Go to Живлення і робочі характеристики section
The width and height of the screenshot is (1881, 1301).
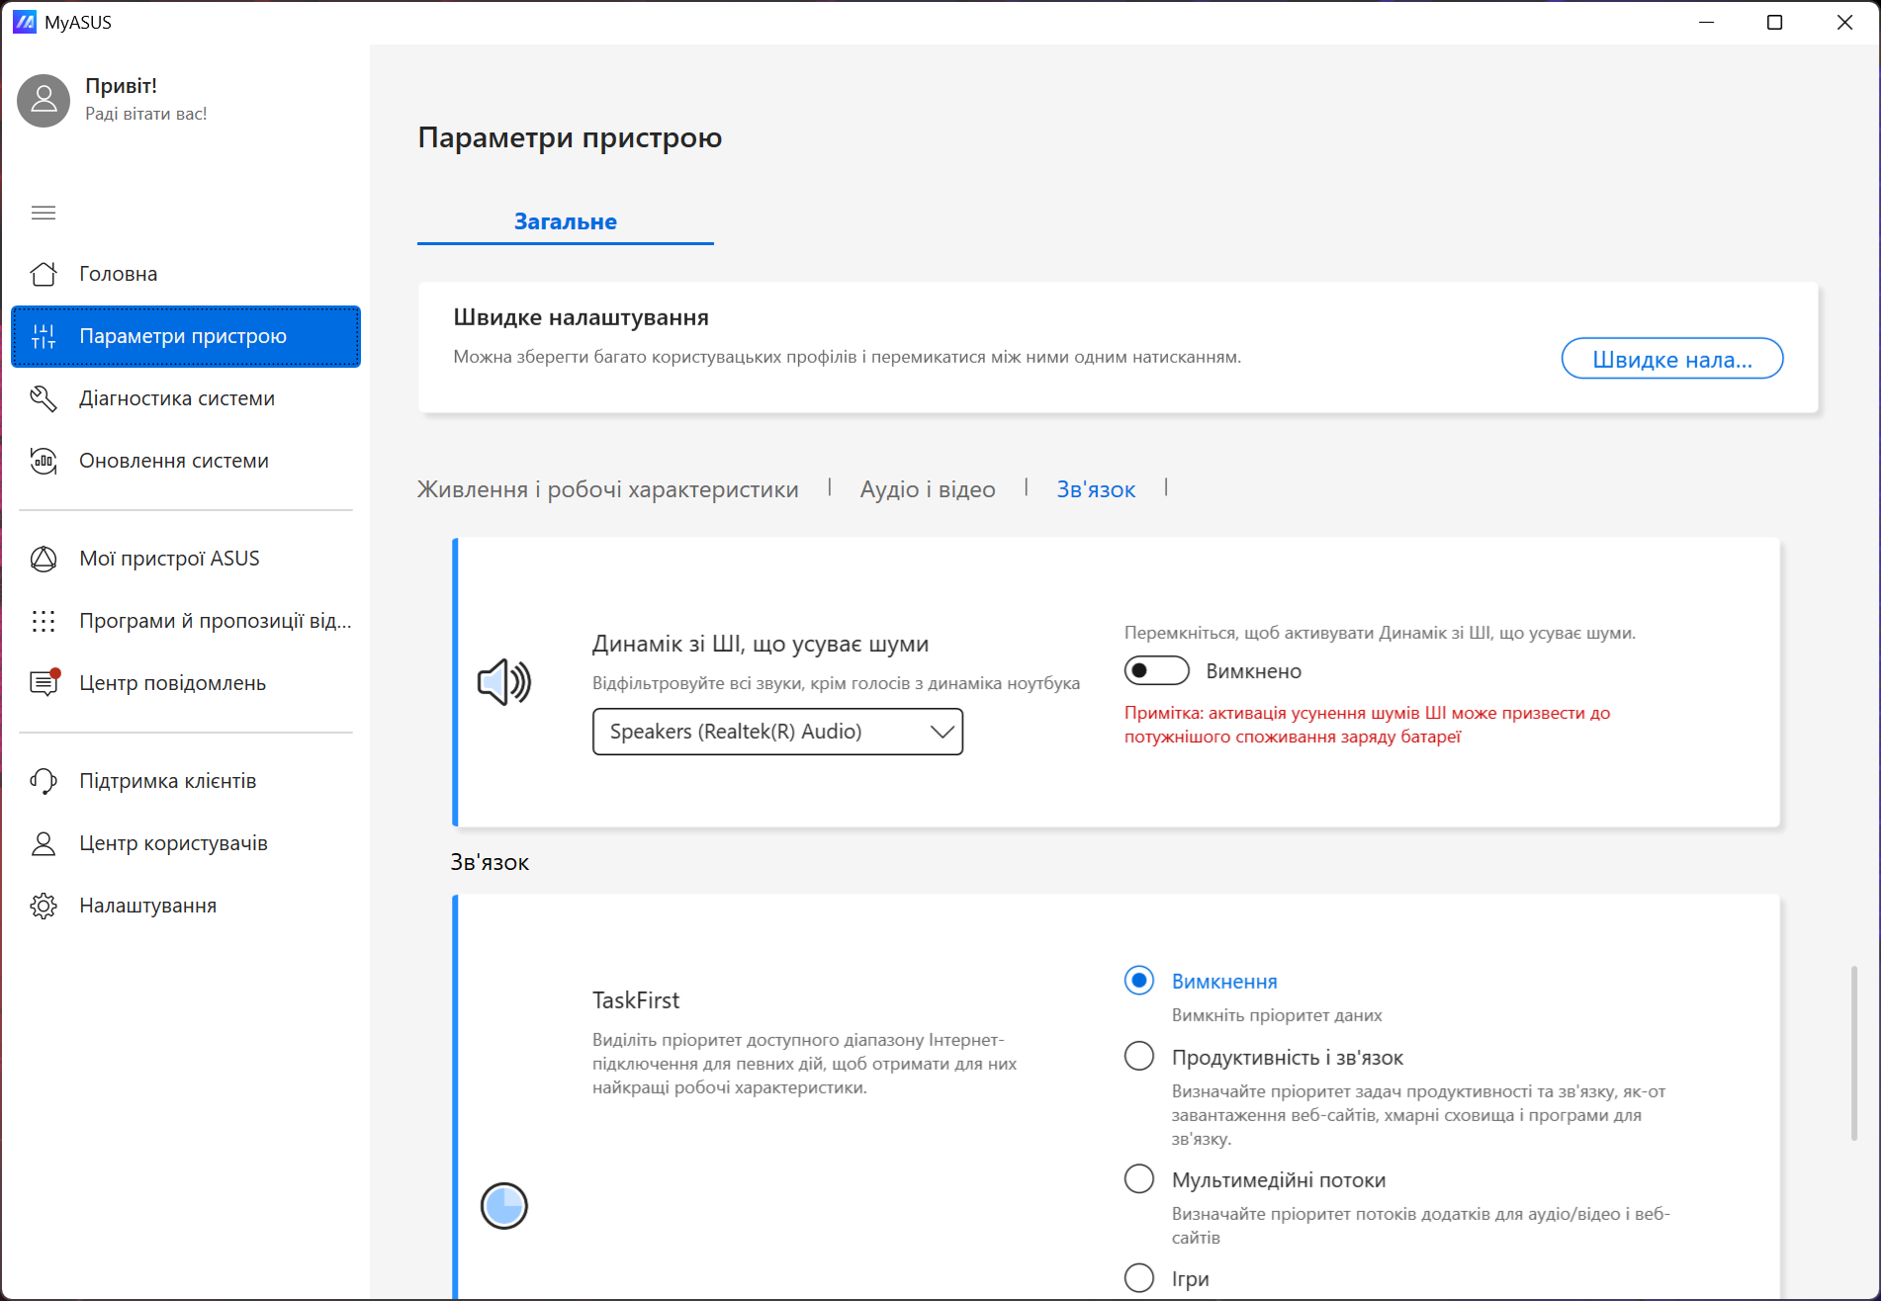tap(607, 489)
